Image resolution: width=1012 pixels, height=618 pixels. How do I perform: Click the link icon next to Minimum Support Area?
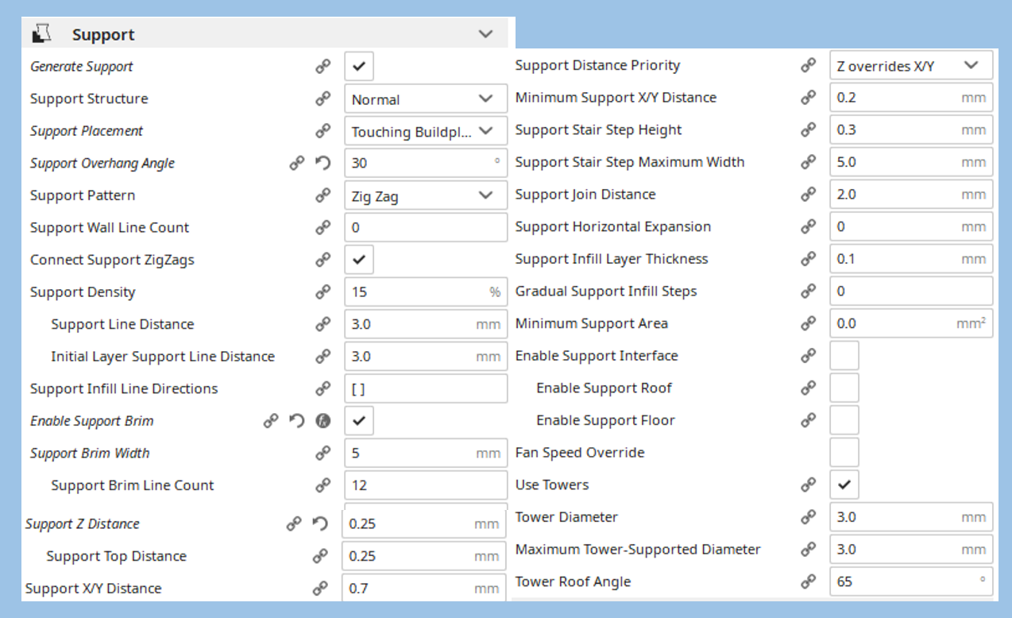(x=809, y=323)
